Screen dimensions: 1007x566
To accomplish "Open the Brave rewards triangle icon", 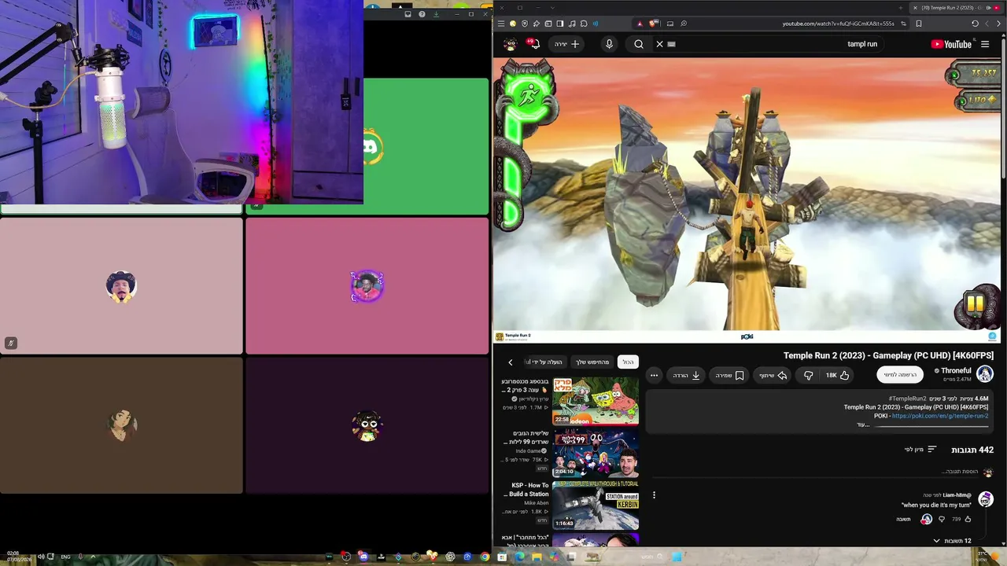I will coord(640,24).
